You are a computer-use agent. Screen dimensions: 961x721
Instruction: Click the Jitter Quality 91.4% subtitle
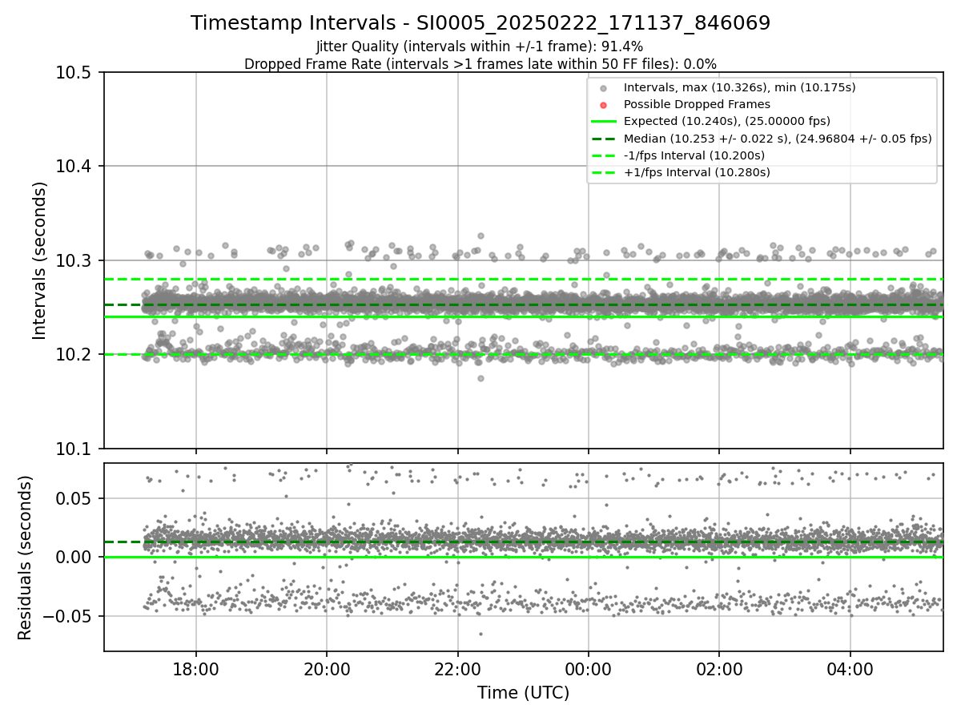[x=480, y=46]
